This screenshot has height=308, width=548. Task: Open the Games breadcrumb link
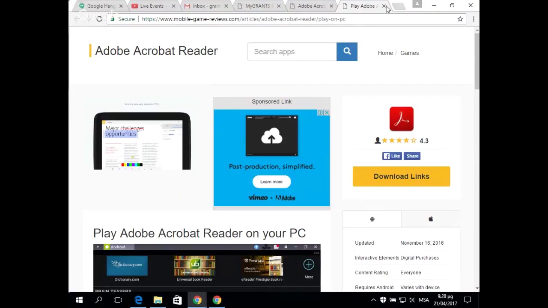[409, 53]
